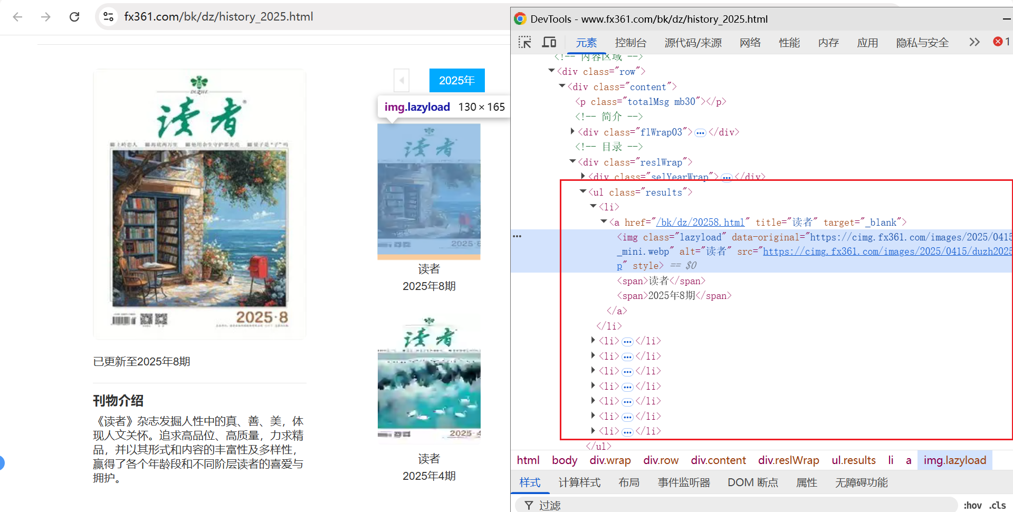Expand the div class="flWrap03" node

pos(572,131)
